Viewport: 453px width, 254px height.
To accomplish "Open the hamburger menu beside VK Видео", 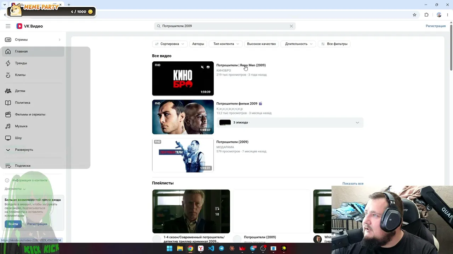I will (8, 26).
